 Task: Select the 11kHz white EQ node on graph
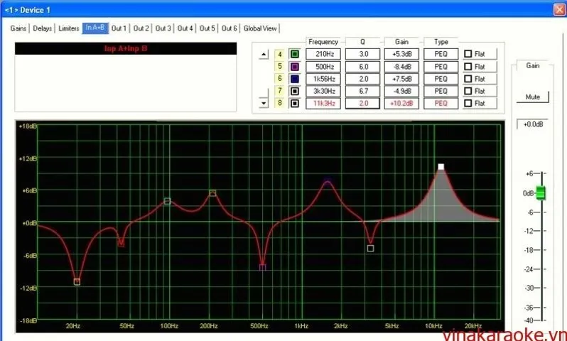441,167
